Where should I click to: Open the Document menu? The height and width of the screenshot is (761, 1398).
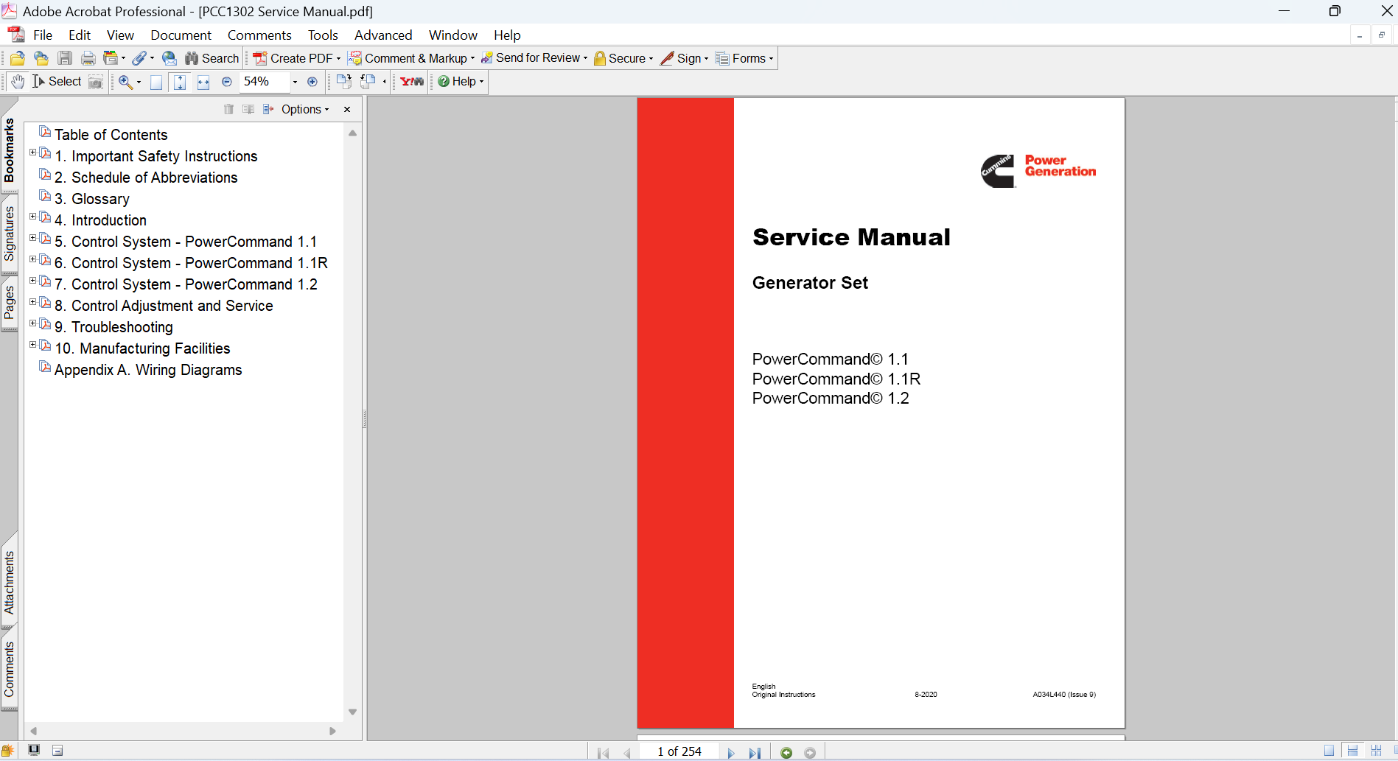coord(181,35)
